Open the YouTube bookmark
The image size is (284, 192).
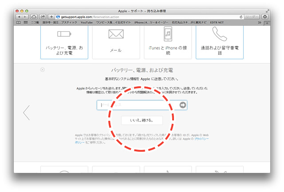click(87, 23)
